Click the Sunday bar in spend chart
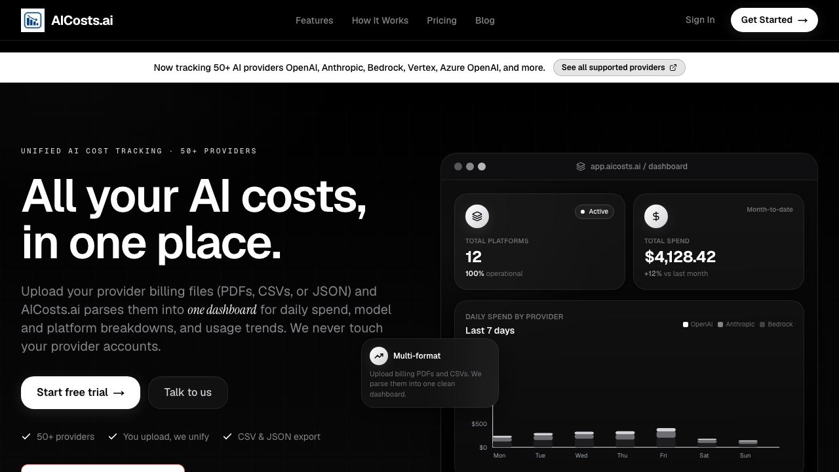The width and height of the screenshot is (839, 472). [748, 444]
